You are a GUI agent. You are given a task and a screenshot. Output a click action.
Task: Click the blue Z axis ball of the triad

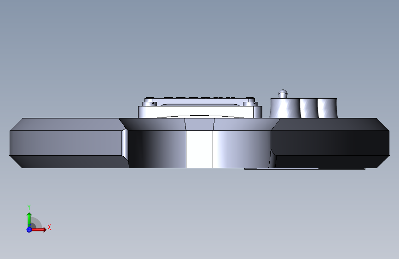29,230
